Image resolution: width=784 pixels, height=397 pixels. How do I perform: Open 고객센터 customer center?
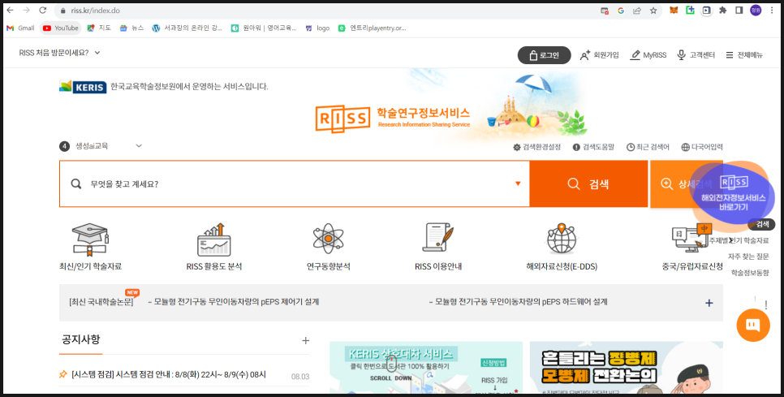[696, 55]
